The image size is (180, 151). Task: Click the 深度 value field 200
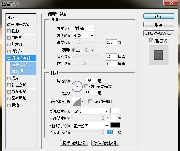coord(112,42)
